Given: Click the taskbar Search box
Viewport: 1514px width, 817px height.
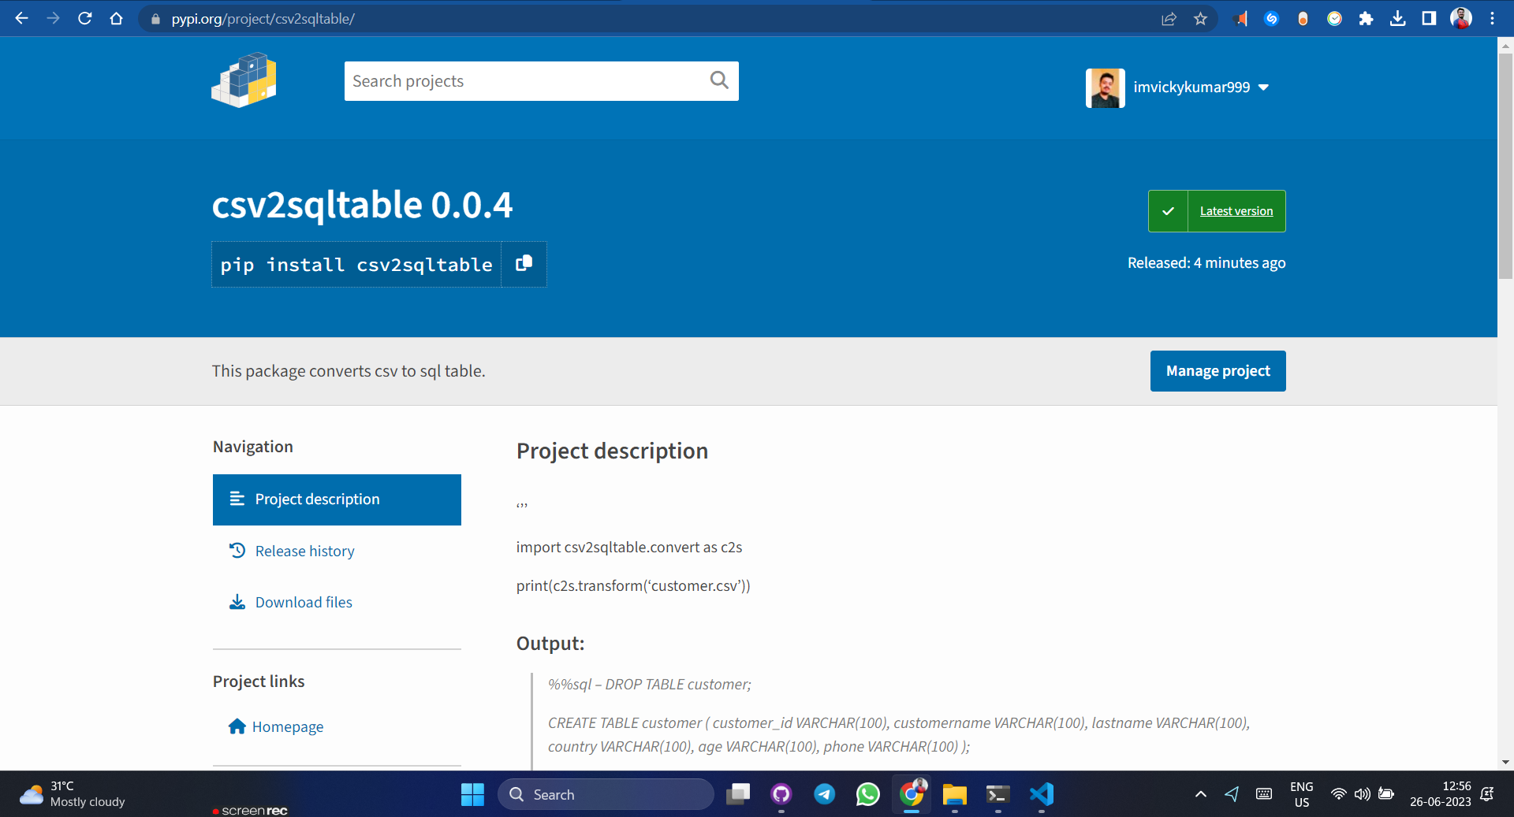Looking at the screenshot, I should click(x=606, y=794).
